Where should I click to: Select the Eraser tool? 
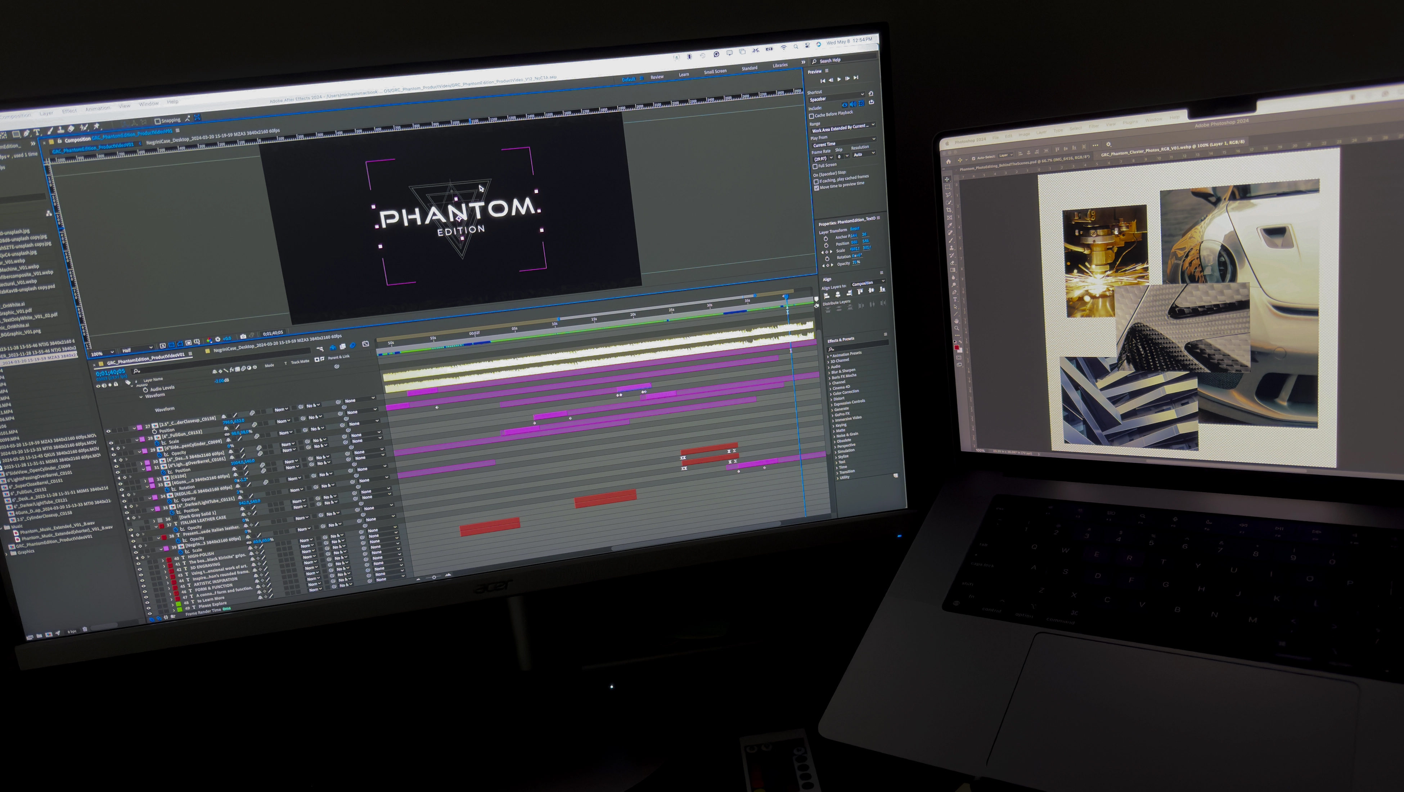coord(71,129)
